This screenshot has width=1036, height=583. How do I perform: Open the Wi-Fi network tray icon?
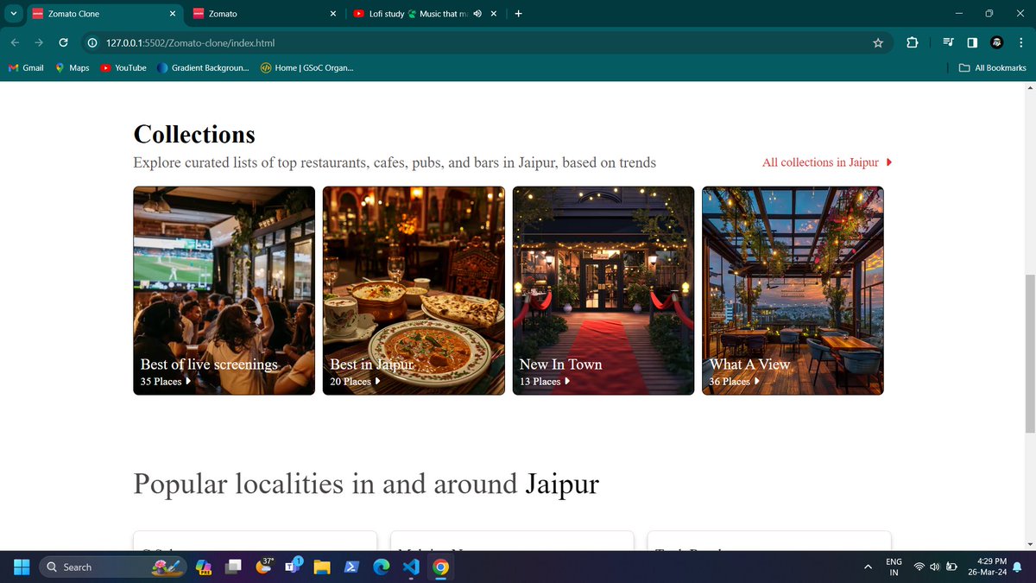coord(919,567)
